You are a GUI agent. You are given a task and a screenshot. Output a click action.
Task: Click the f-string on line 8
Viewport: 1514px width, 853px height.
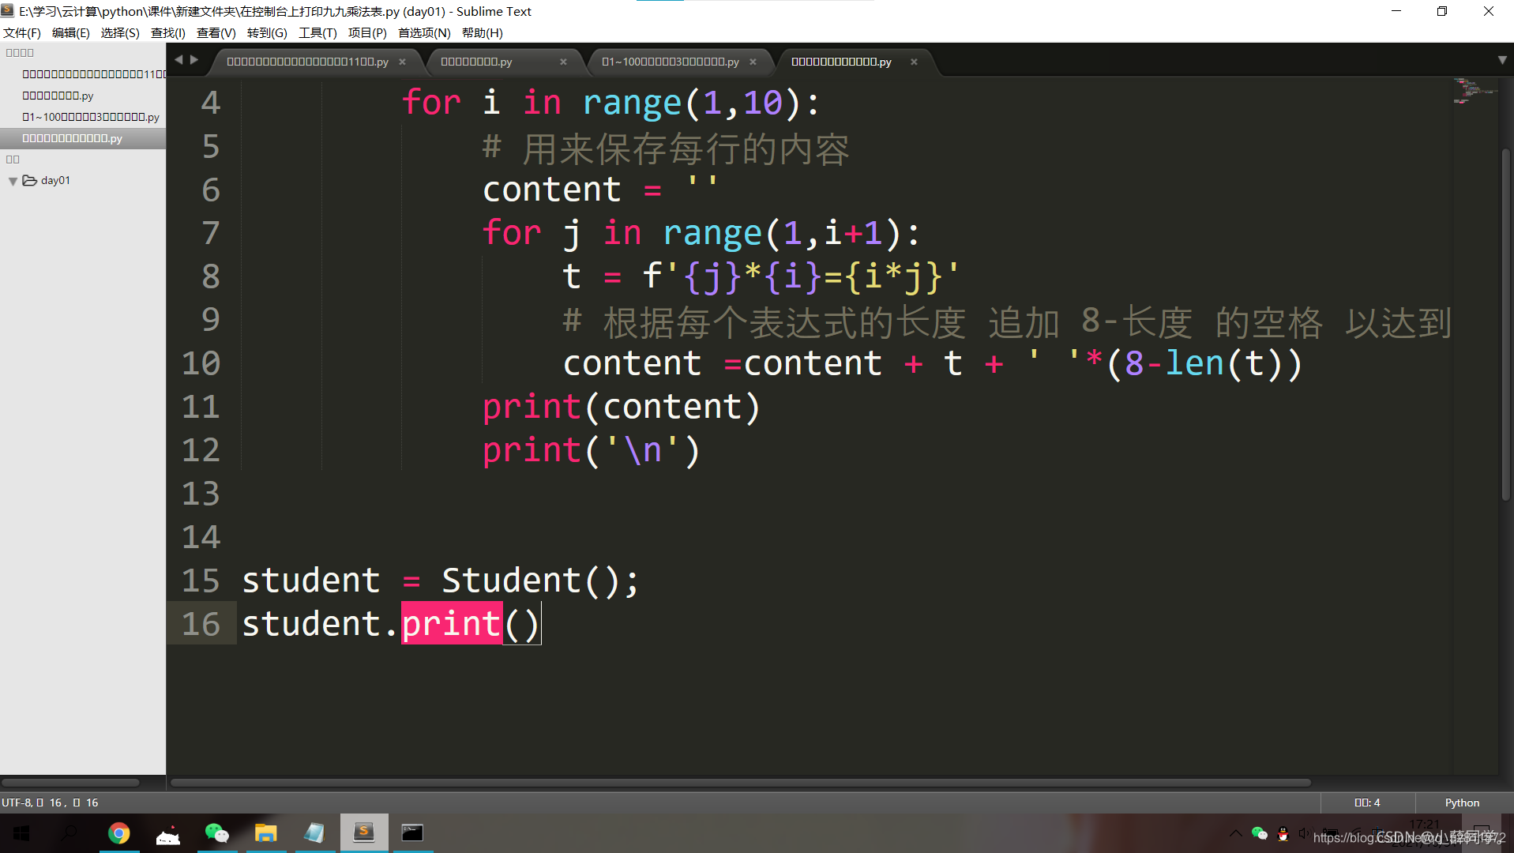coord(801,276)
